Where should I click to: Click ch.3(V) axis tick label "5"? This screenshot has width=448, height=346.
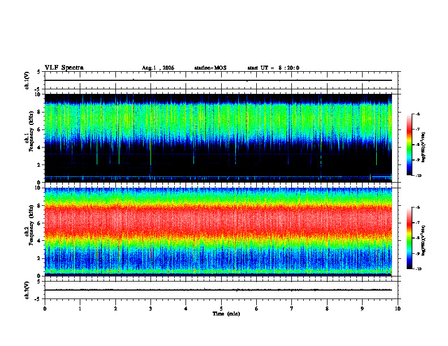39,282
